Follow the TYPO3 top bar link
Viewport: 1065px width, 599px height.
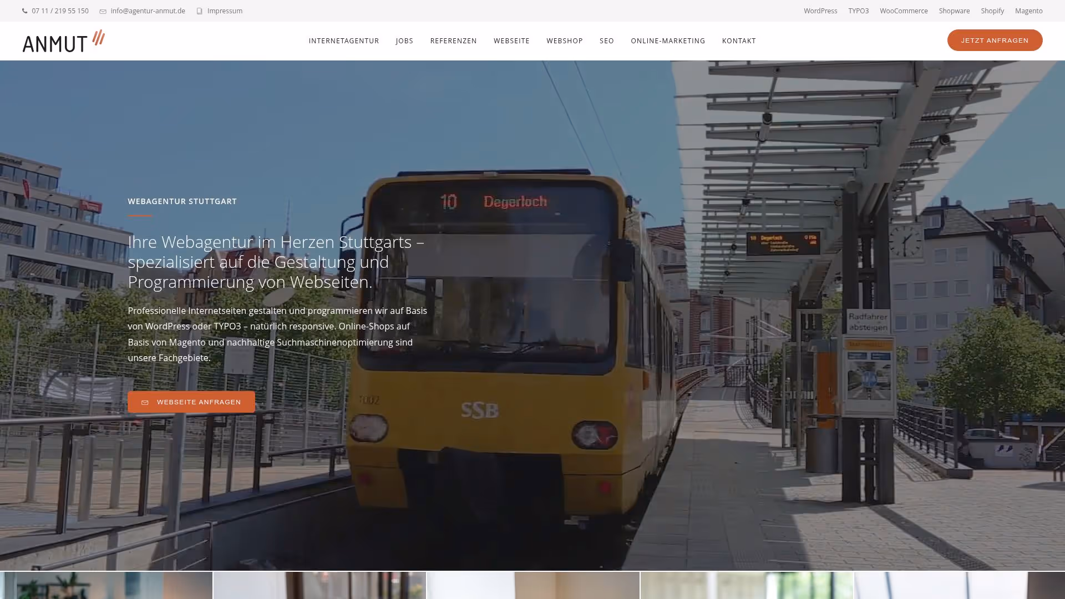pos(858,11)
